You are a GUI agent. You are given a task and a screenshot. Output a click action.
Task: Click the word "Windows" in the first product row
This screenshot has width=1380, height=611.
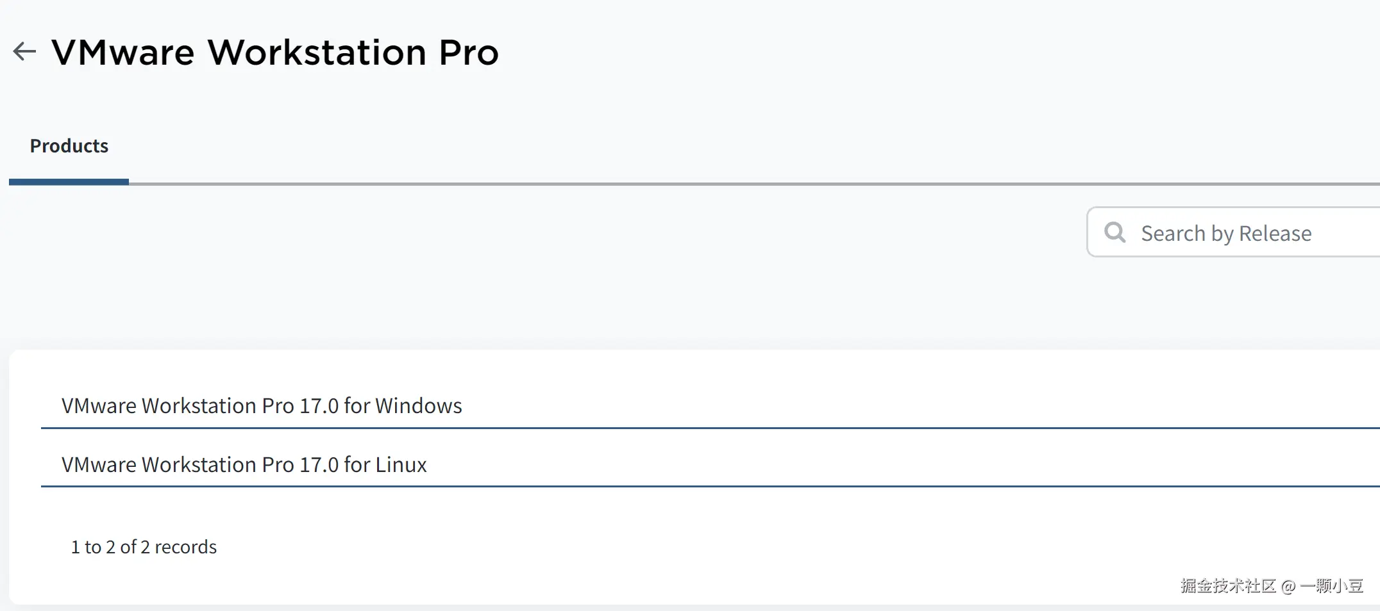click(418, 405)
